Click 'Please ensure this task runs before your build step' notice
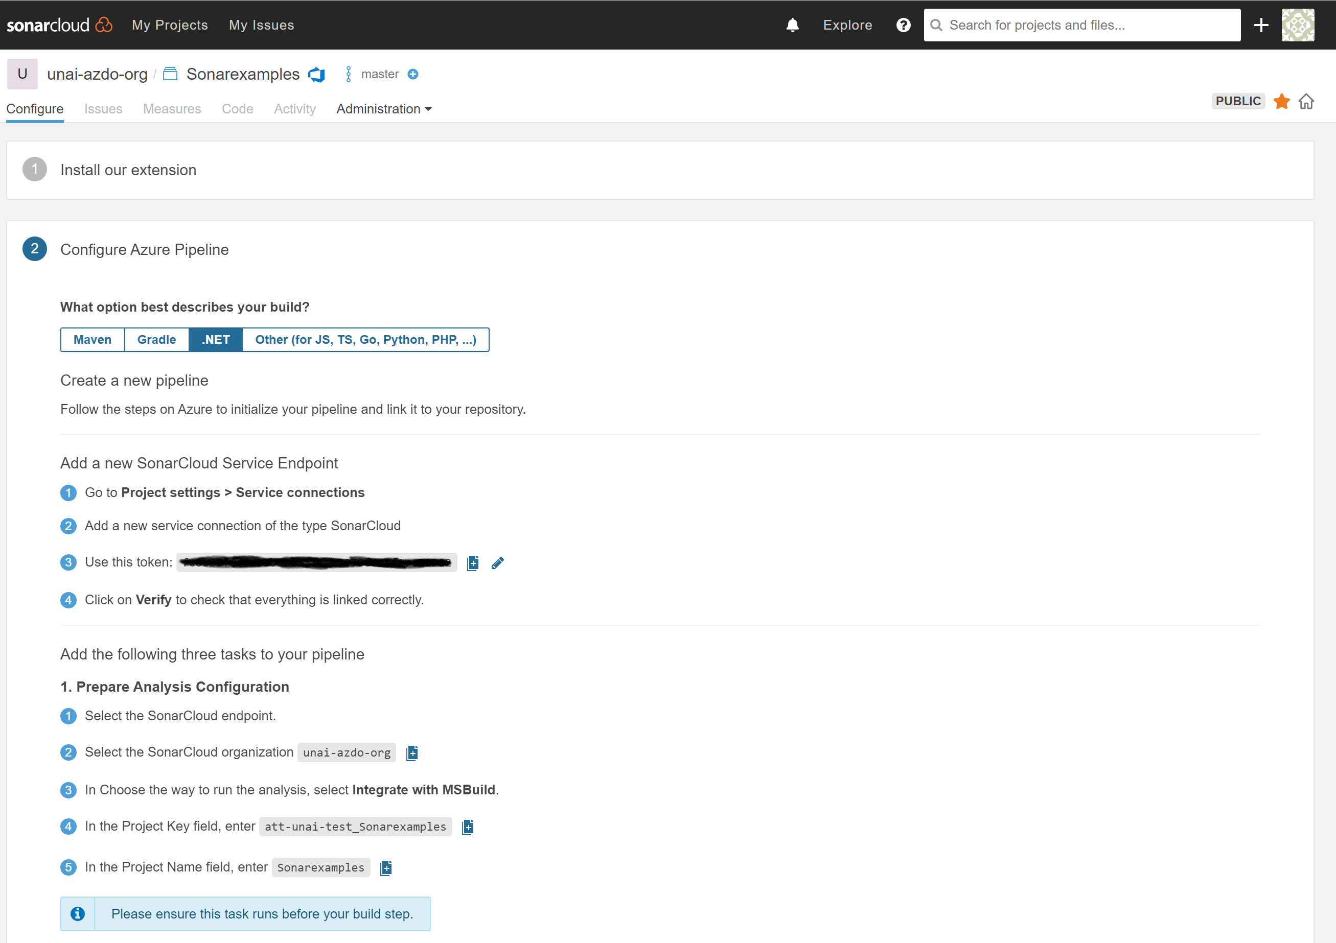The width and height of the screenshot is (1336, 943). pos(245,913)
